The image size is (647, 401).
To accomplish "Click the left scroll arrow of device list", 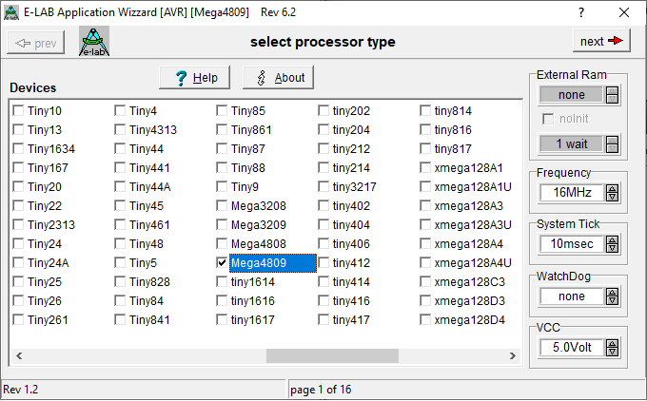I will click(x=19, y=355).
